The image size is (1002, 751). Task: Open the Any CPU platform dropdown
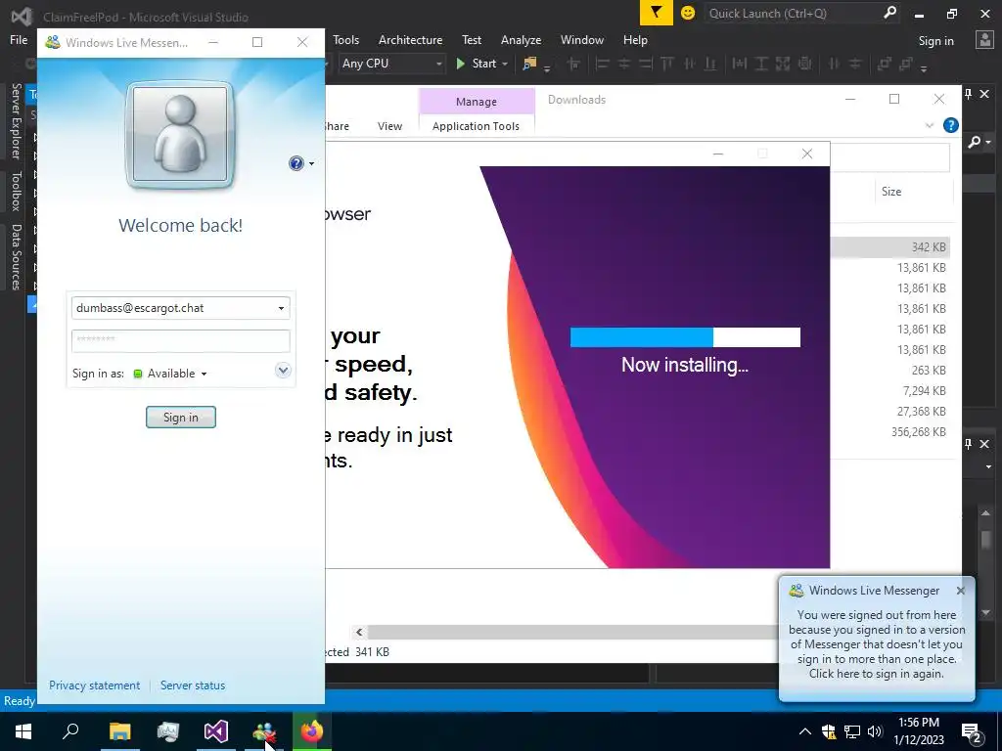(391, 64)
